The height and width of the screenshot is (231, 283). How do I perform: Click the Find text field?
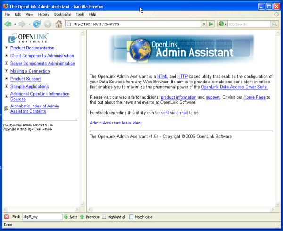coord(42,217)
